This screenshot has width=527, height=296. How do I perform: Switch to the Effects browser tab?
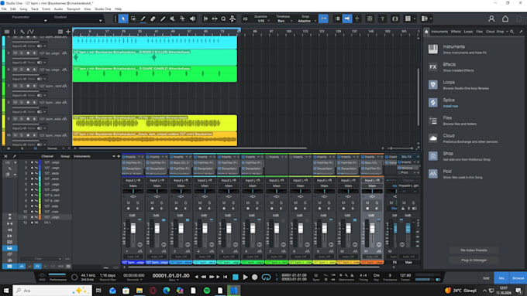click(x=456, y=32)
